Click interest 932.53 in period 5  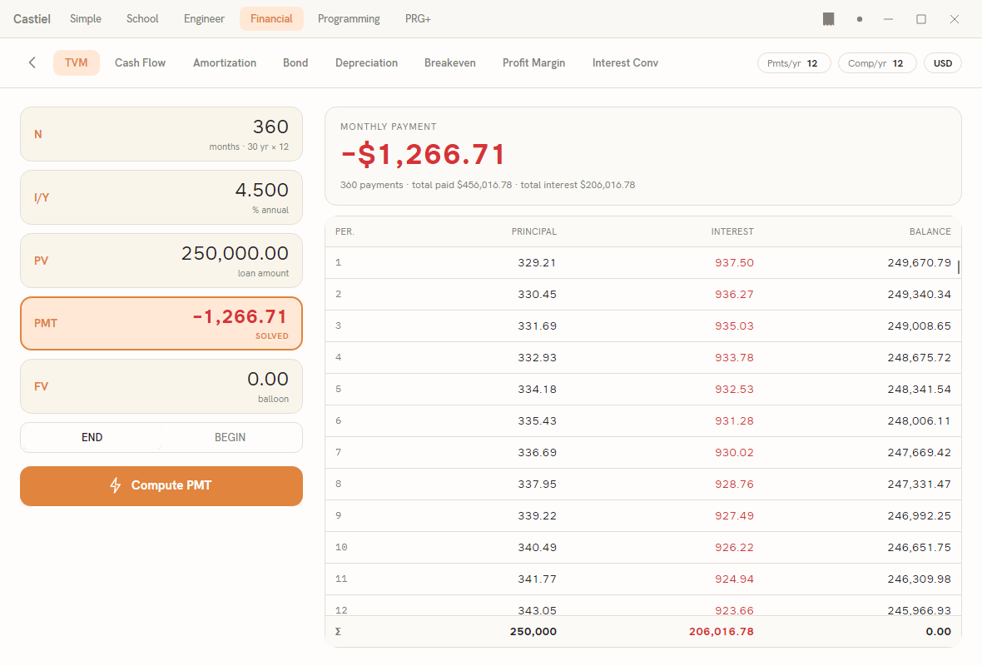pyautogui.click(x=734, y=389)
